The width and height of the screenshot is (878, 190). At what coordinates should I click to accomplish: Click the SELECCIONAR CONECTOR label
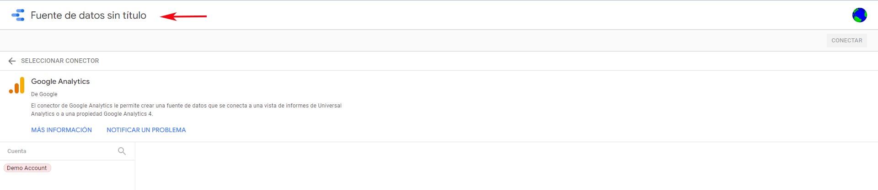tap(60, 61)
